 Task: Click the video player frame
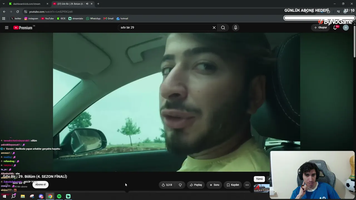tap(176, 102)
